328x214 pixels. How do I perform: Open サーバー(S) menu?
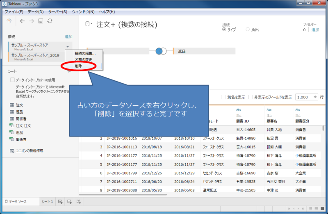tap(57, 12)
